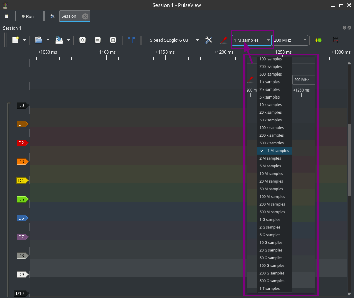Open device configuration wrench icon
The height and width of the screenshot is (298, 354).
(209, 40)
